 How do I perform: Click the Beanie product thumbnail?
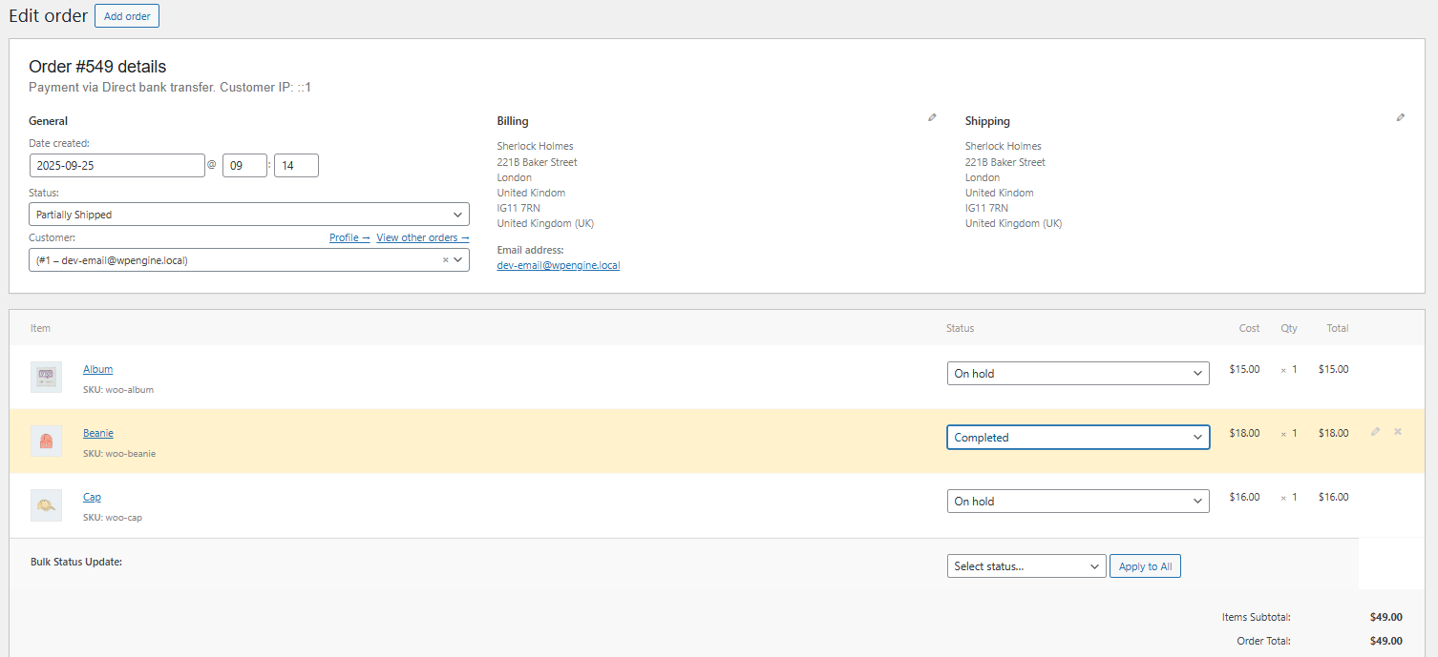click(x=46, y=441)
